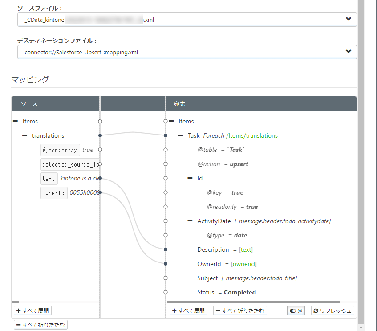Collapse the source translations node

pyautogui.click(x=24, y=135)
